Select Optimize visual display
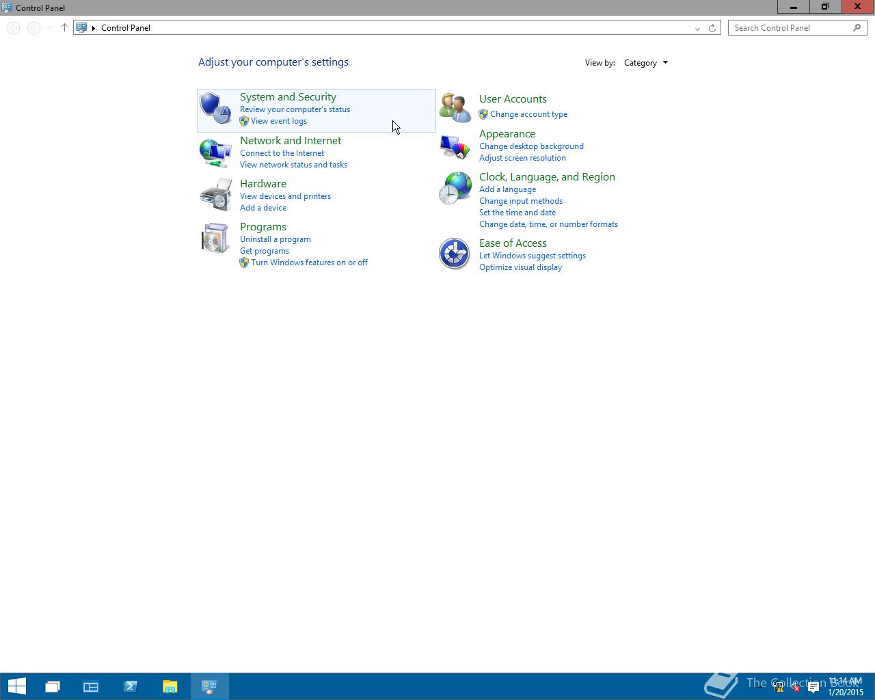The width and height of the screenshot is (875, 700). (x=520, y=267)
